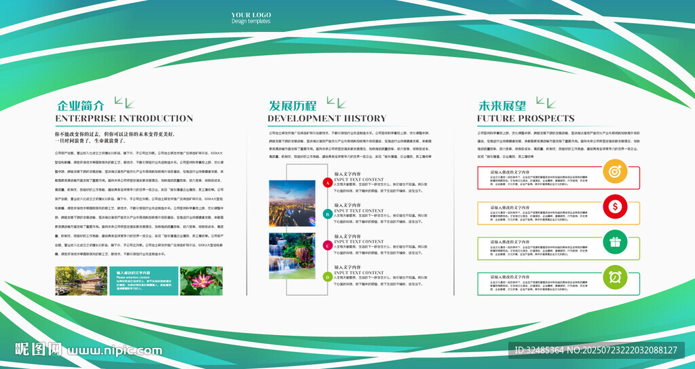Click ENTERPRISE INTRODUCTION subtitle
Screen dimensions: 695x369
pyautogui.click(x=124, y=118)
